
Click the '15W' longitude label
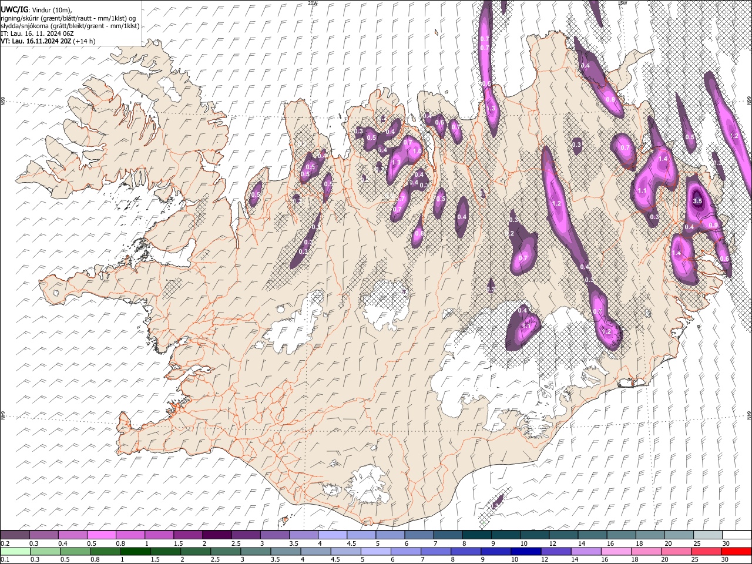click(x=622, y=3)
